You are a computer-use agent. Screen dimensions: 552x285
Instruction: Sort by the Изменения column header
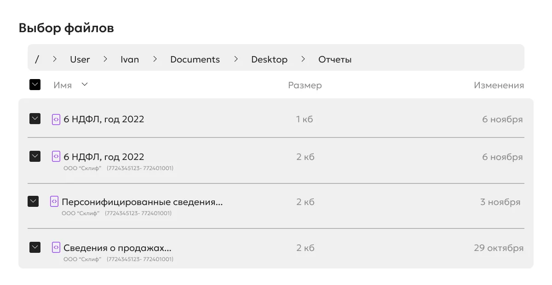coord(499,85)
